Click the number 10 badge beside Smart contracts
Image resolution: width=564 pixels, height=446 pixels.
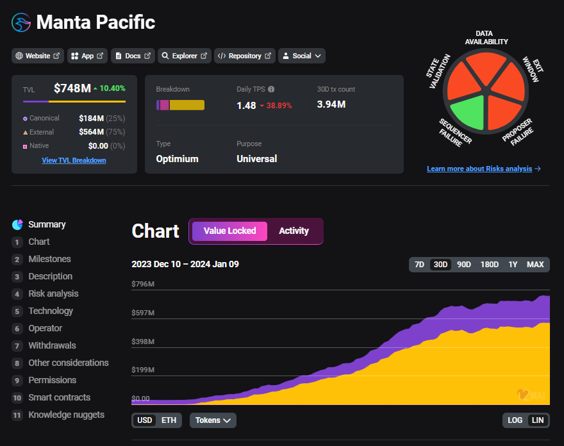[x=17, y=398]
